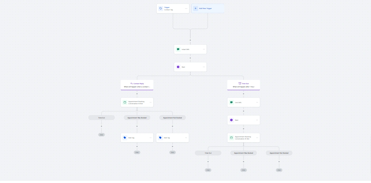371x183 pixels.
Task: Add a step between Initial SMS and Wait
Action: pos(190,58)
